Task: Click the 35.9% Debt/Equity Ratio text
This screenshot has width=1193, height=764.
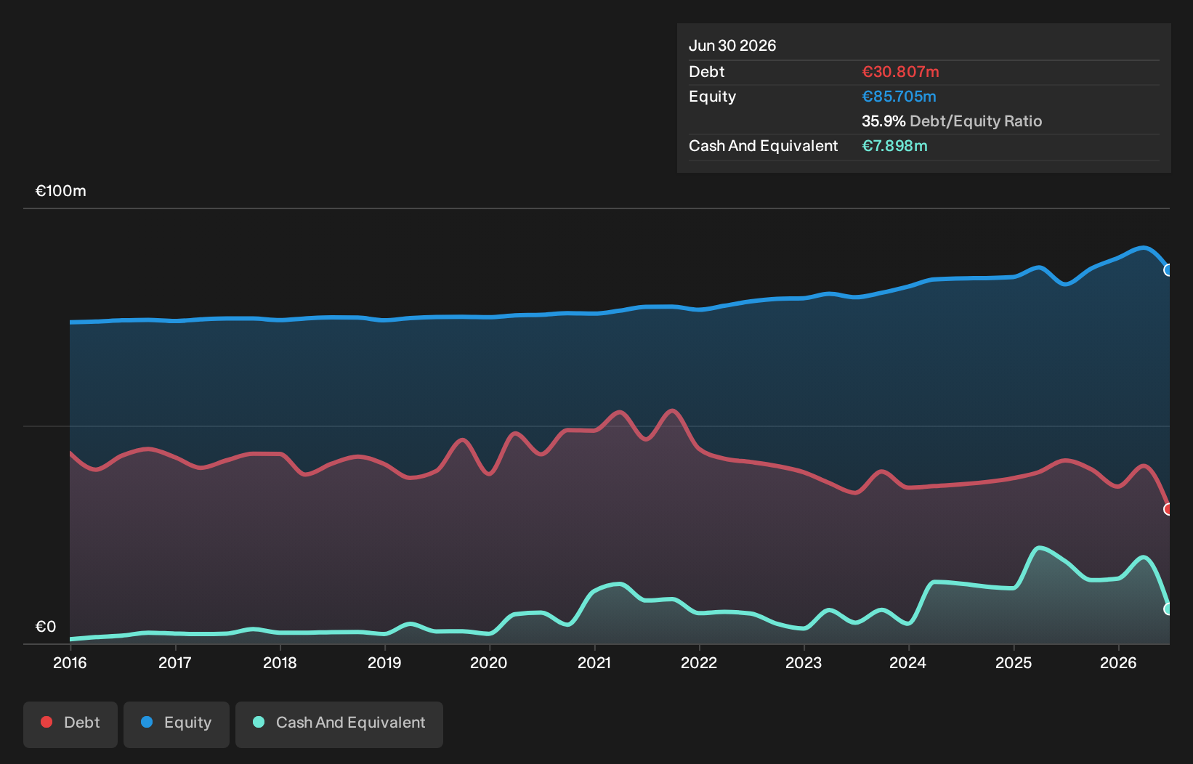Action: [x=952, y=121]
